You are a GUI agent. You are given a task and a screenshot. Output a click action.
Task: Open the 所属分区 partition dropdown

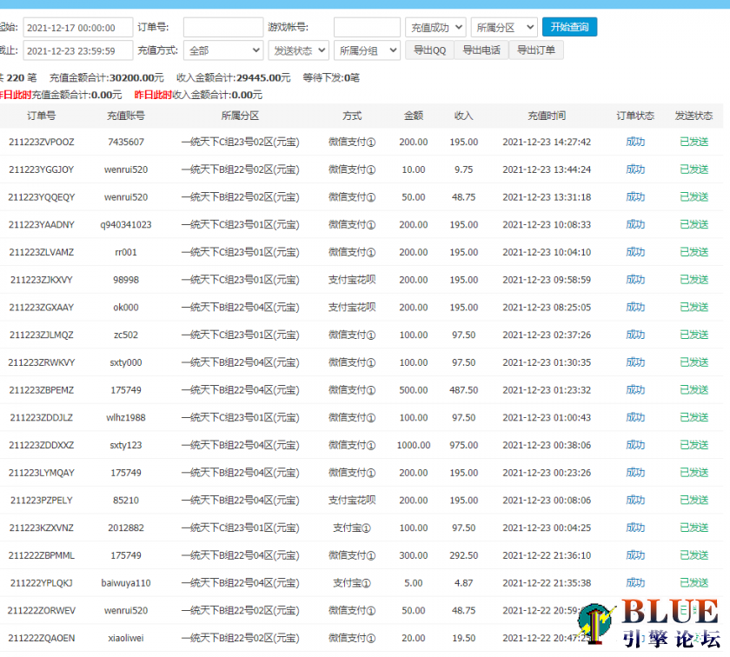pos(504,27)
